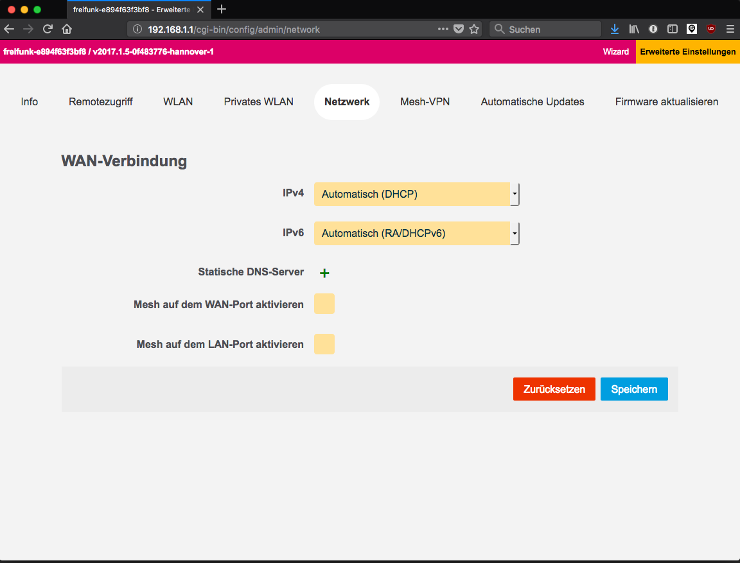The height and width of the screenshot is (563, 740).
Task: Switch to the Mesh-VPN tab
Action: coord(425,101)
